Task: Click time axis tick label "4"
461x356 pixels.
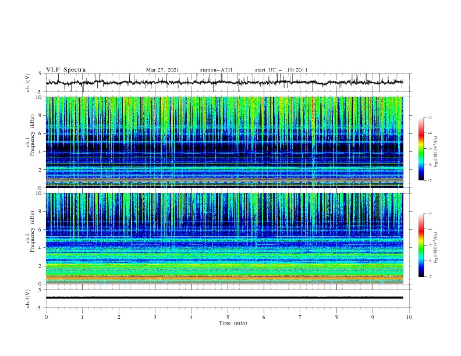Action: [192, 317]
